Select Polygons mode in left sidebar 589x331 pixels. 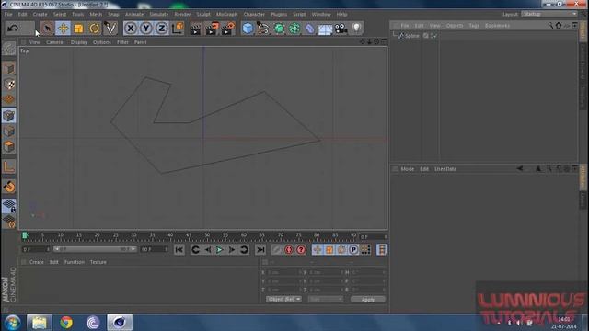tap(9, 147)
